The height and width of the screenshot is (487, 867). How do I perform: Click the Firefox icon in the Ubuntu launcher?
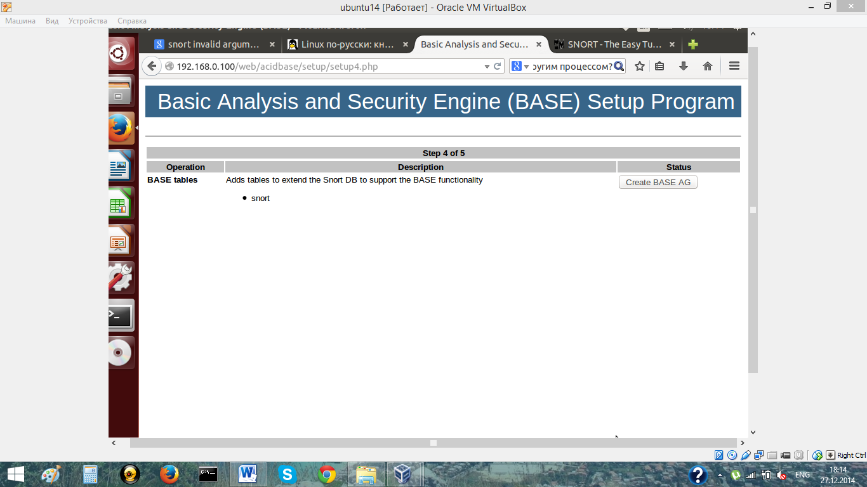[x=121, y=128]
